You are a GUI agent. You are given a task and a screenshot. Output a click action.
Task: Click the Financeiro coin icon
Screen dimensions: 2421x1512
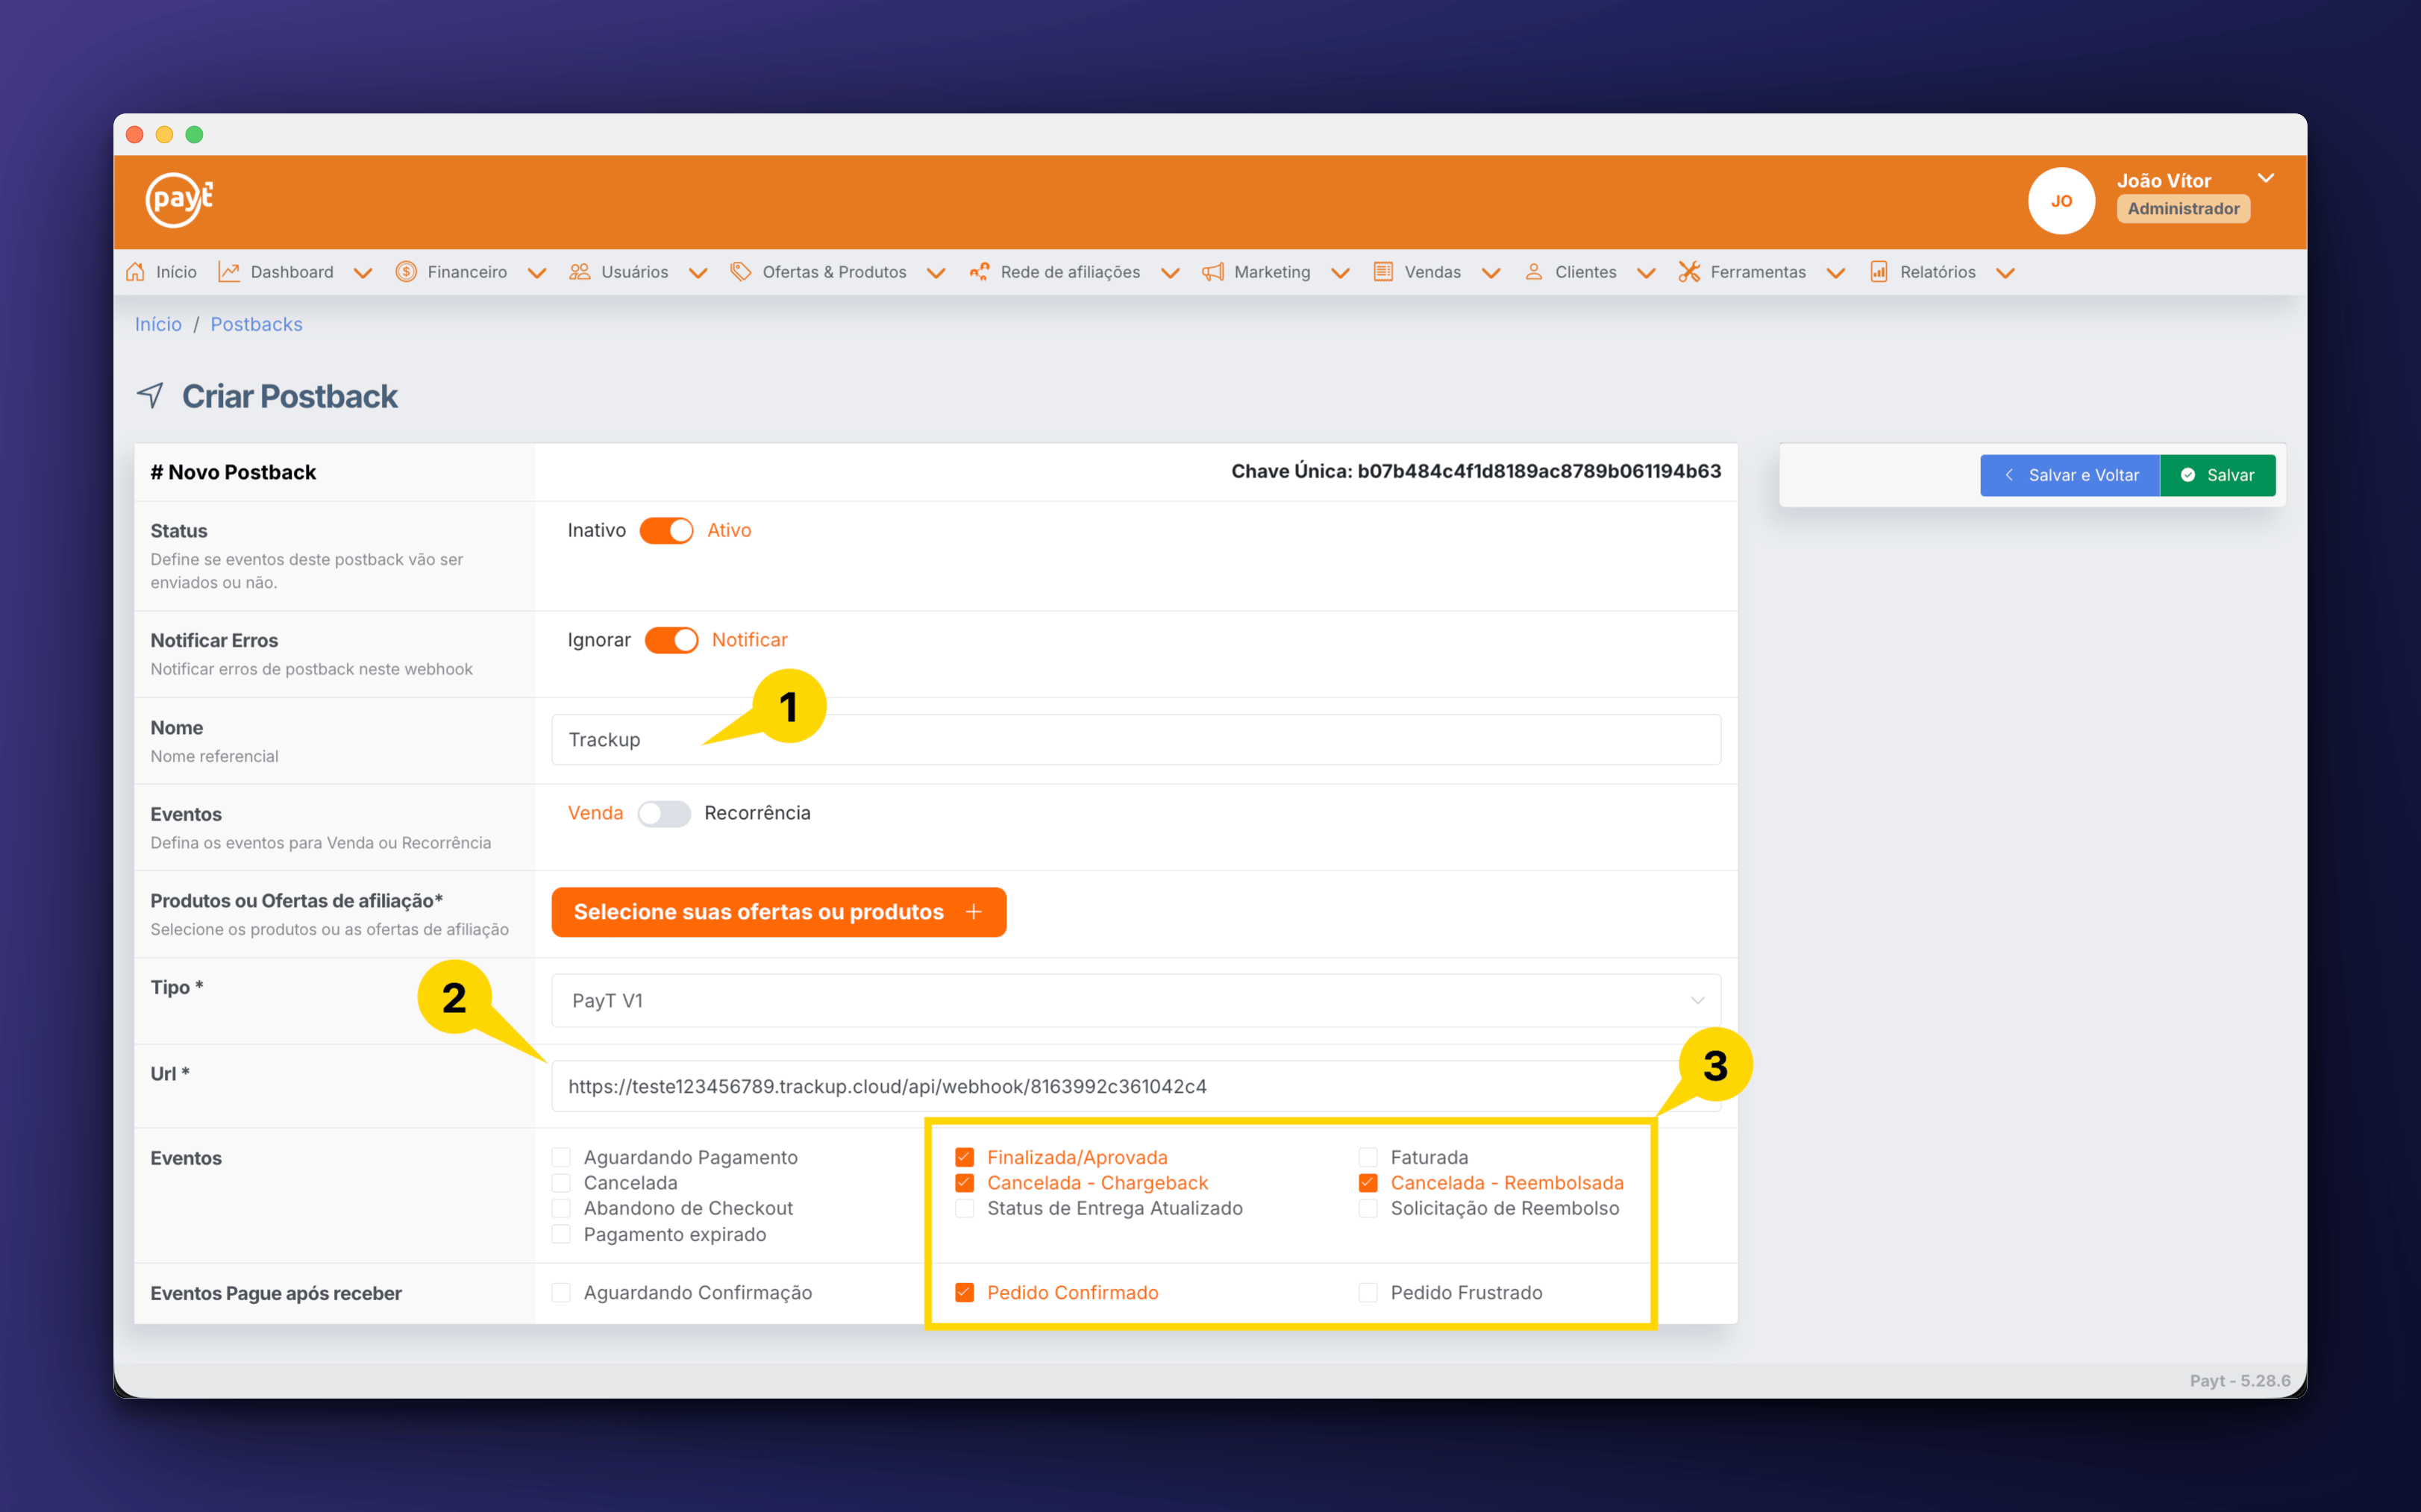click(x=406, y=272)
